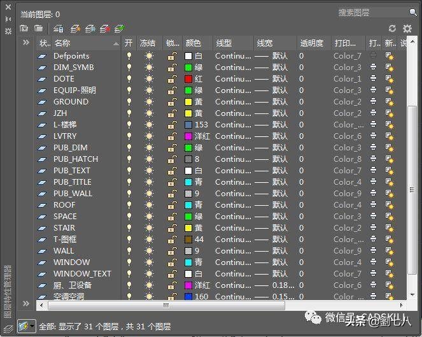
Task: Click the Set Current layer icon
Action: (x=119, y=28)
